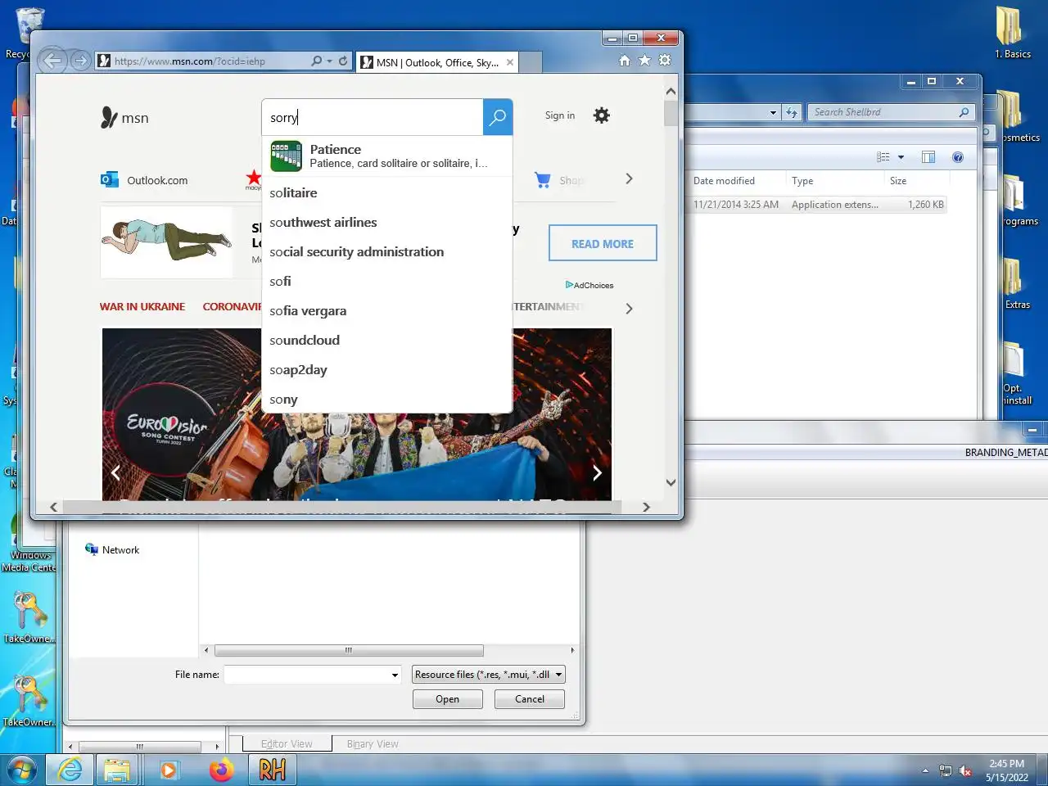Screen dimensions: 1048x786
Task: Open Explorer address history dropdown
Action: coord(773,112)
